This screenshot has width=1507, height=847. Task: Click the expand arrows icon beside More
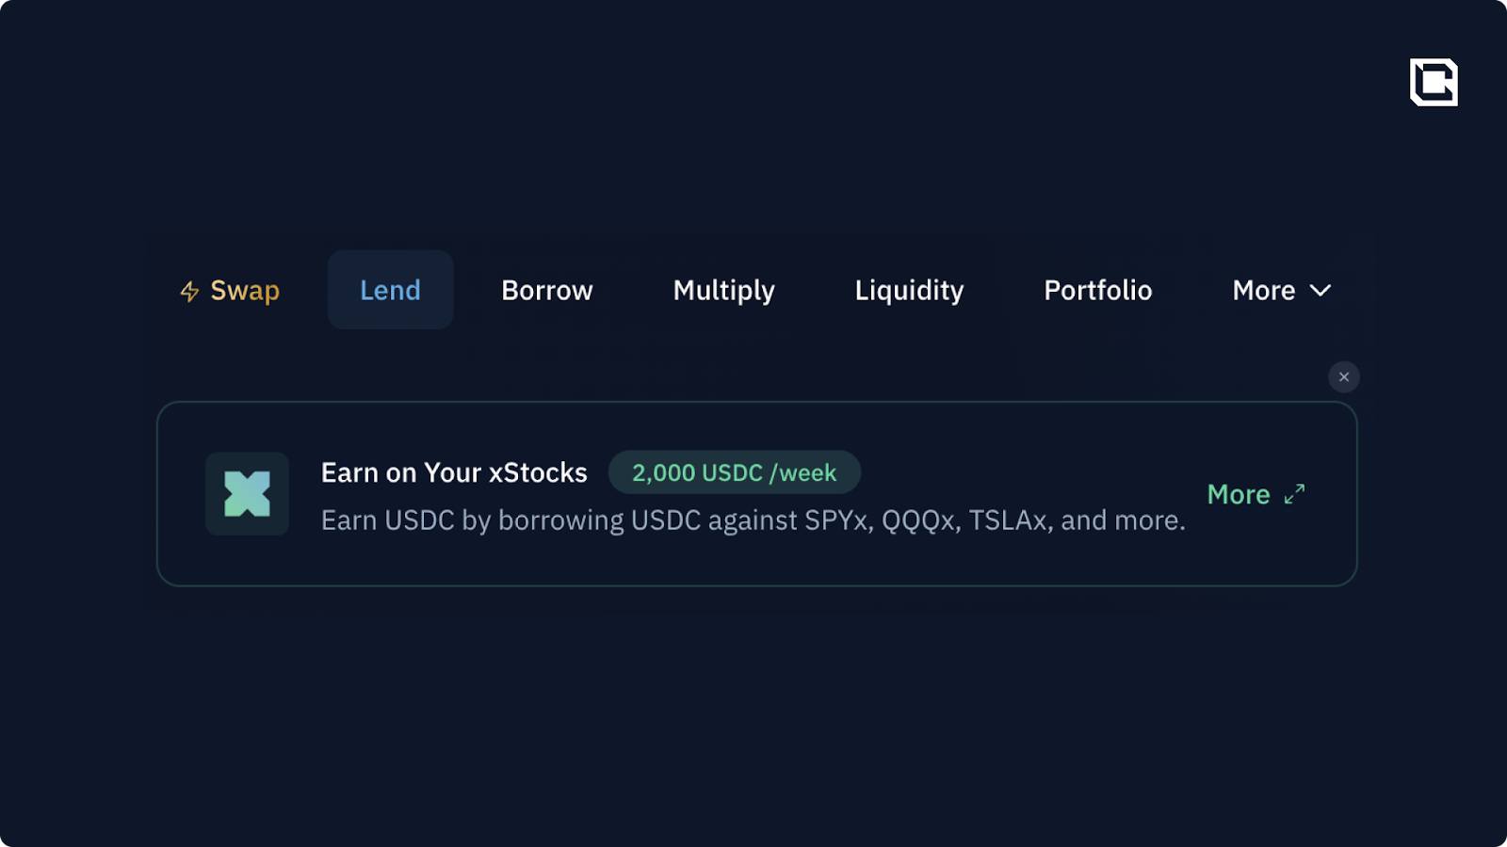point(1295,494)
